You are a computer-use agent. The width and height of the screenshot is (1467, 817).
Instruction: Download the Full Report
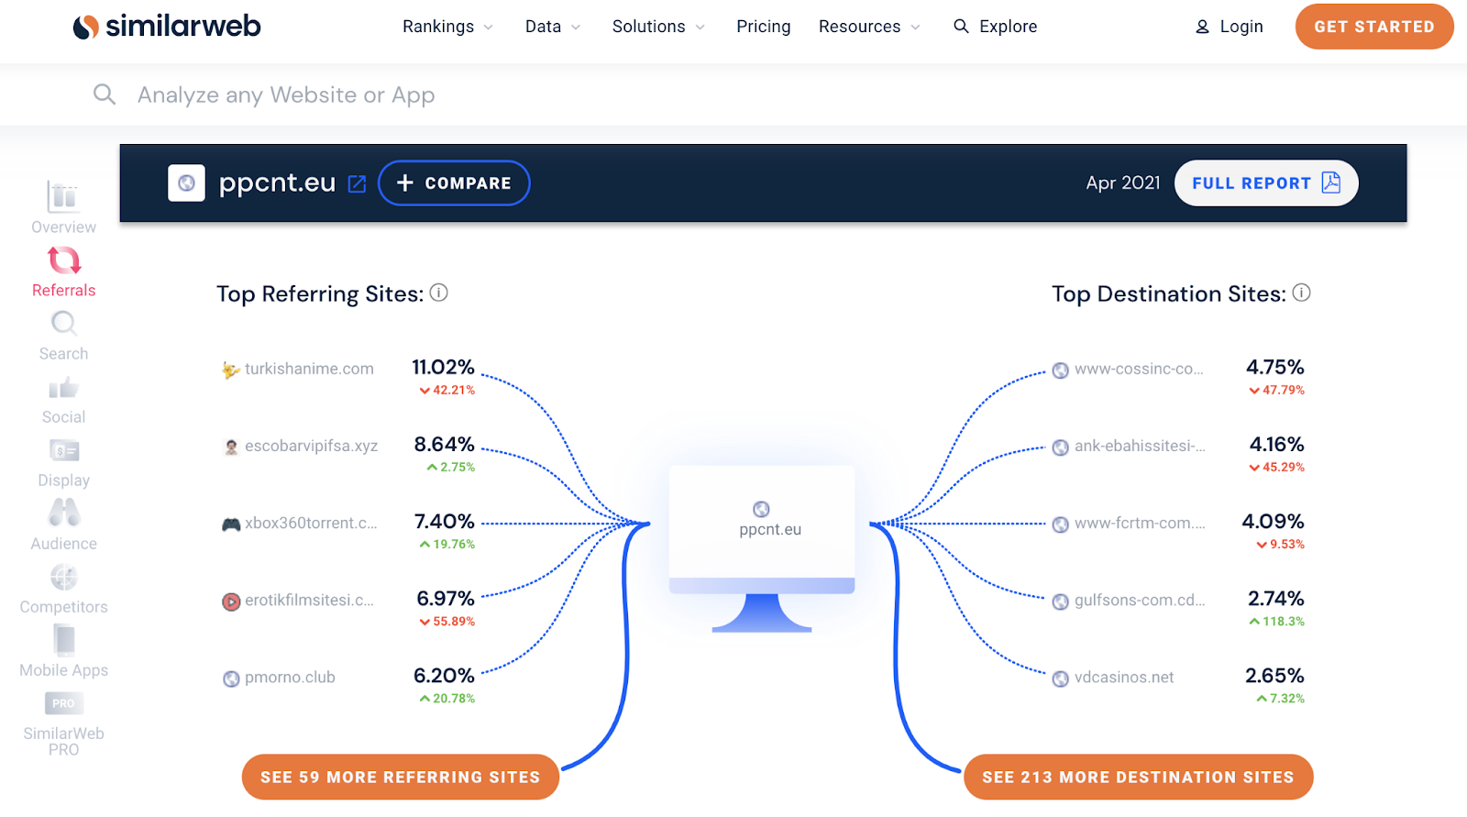(1265, 183)
